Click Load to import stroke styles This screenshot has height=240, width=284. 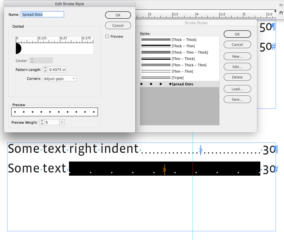[x=237, y=89]
